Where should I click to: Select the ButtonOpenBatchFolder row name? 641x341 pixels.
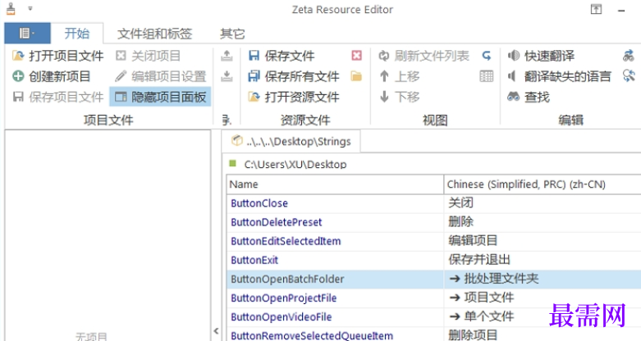pyautogui.click(x=287, y=279)
